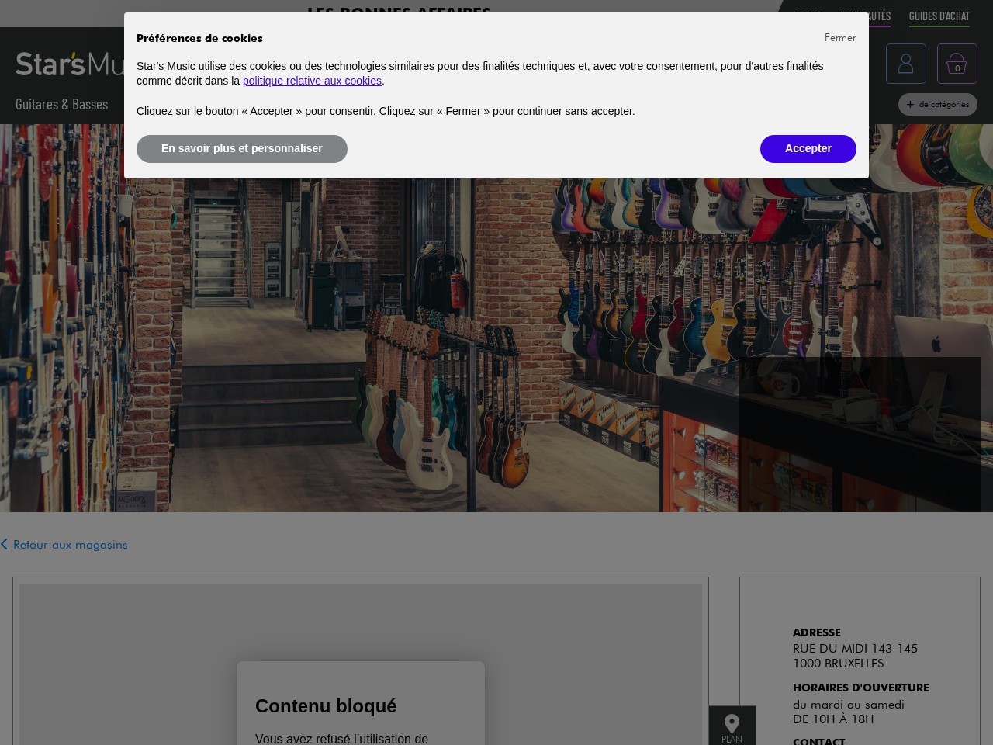This screenshot has width=993, height=745.
Task: Open the Guitares & Basses category
Action: point(62,104)
